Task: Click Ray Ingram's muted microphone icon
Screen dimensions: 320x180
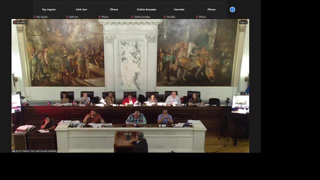Action: pos(34,17)
